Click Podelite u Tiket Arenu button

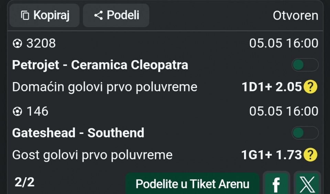(192, 184)
